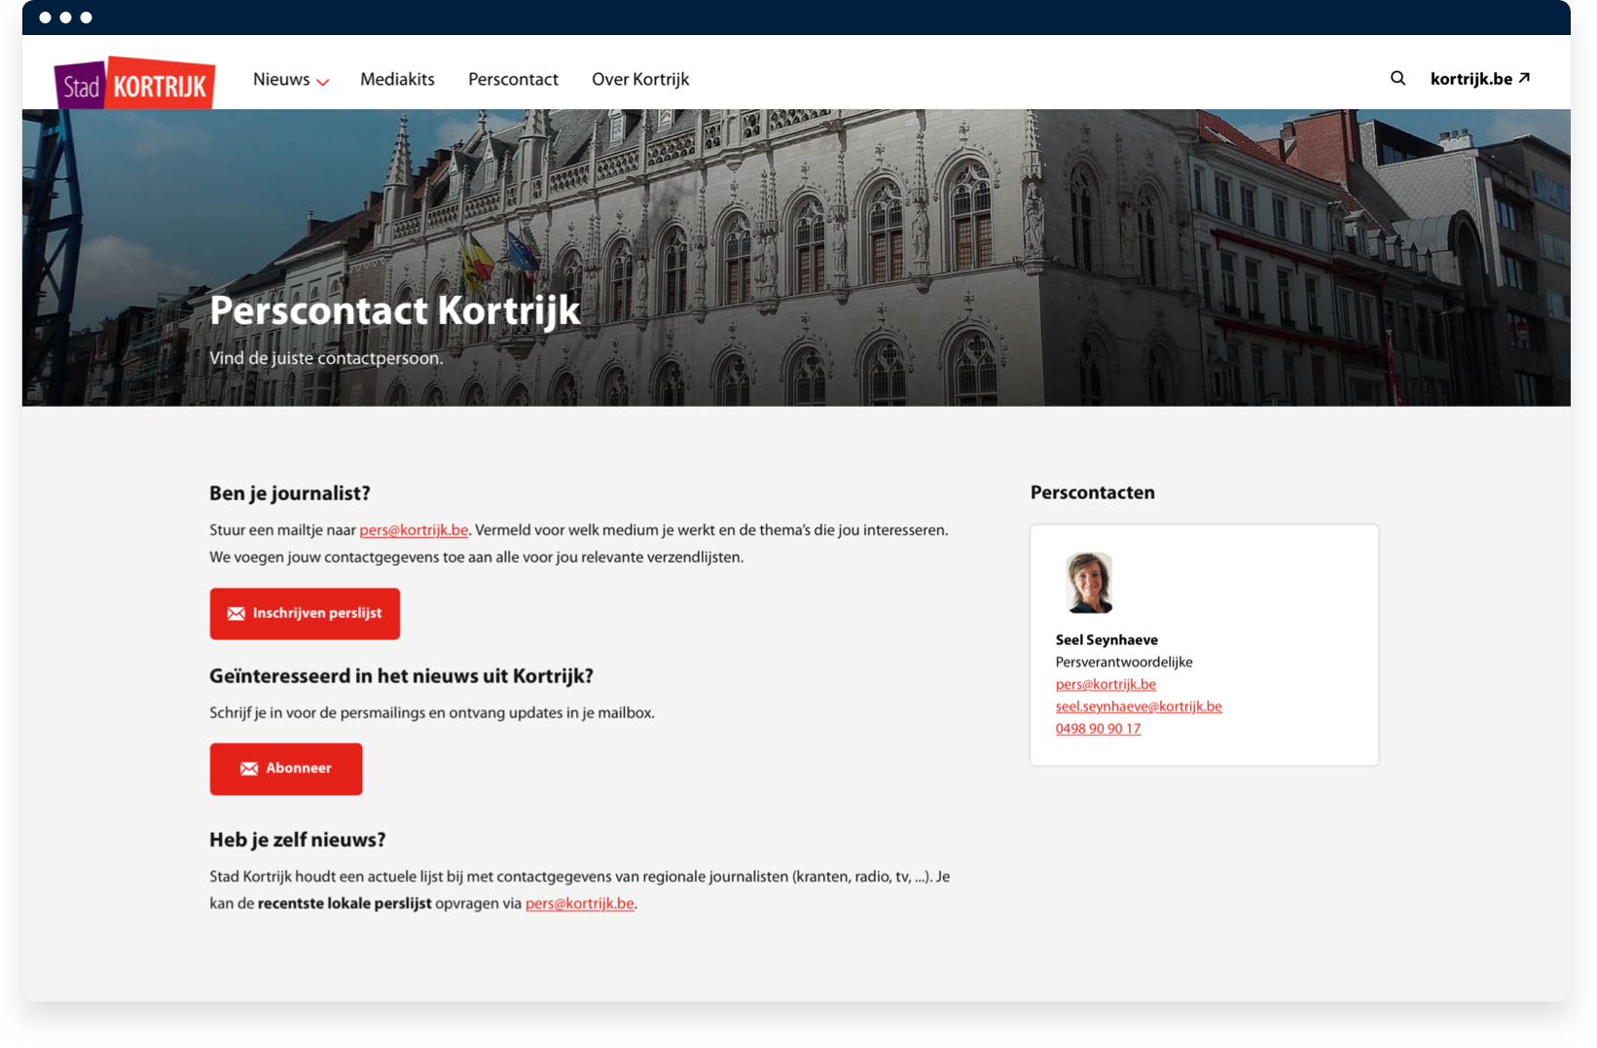
Task: Click pers@kortrijk.be in Seel Seynhaeve's card
Action: [1106, 684]
